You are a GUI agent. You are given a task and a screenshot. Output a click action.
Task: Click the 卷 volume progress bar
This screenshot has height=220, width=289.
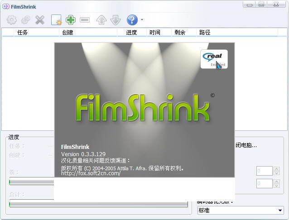tap(32, 182)
